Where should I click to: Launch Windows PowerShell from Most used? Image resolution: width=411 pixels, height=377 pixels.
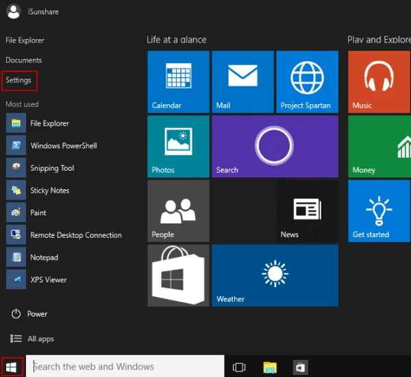tap(63, 146)
